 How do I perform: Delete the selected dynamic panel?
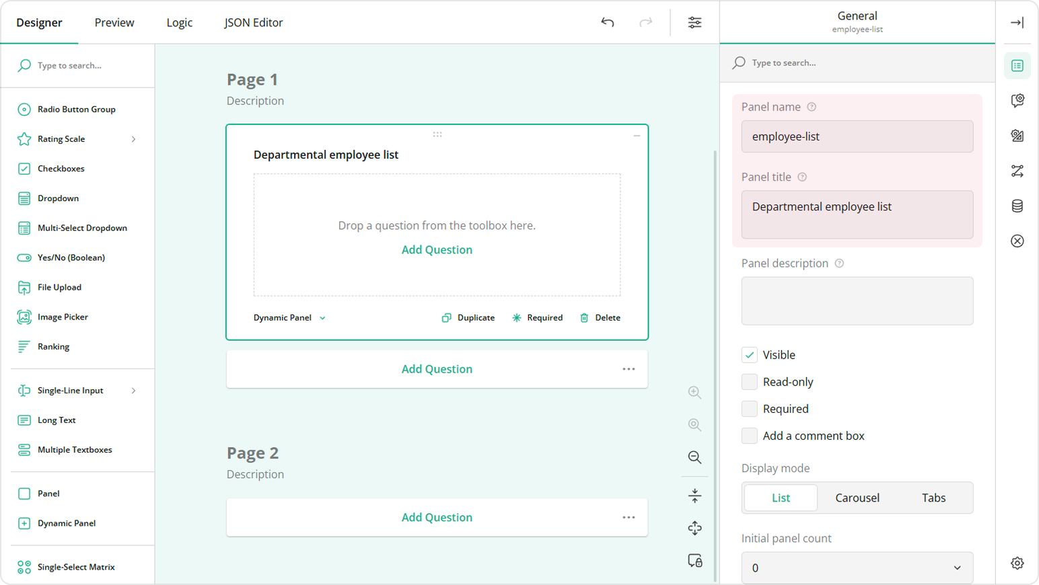[600, 318]
